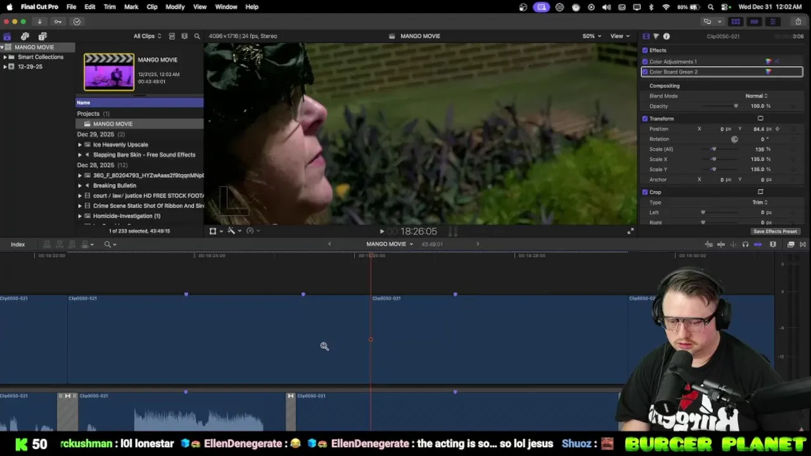This screenshot has height=456, width=811.
Task: Open the viewer View options dropdown
Action: coord(619,36)
